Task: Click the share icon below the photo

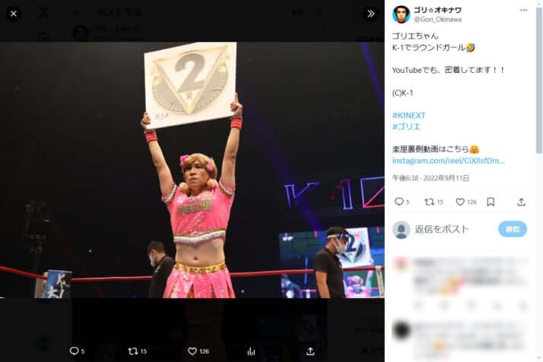Action: [310, 351]
